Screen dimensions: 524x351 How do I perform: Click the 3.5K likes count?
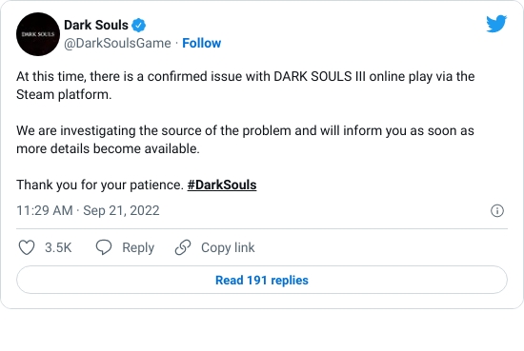58,247
